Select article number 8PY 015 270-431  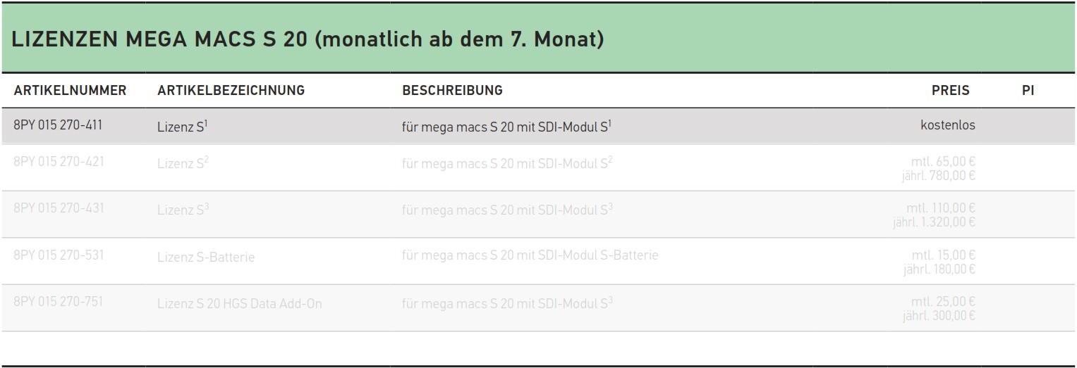(59, 208)
